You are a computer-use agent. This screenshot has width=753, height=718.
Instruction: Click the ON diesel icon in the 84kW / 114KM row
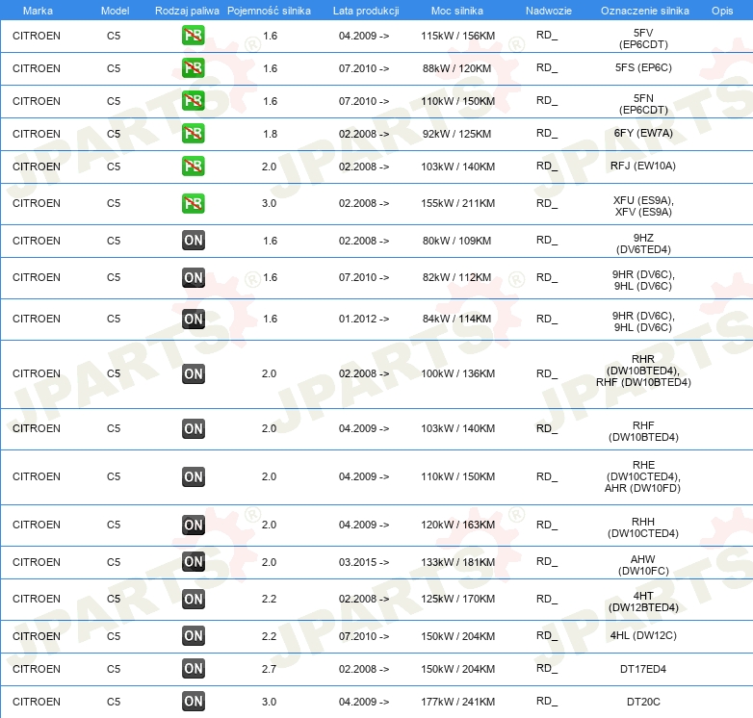193,319
